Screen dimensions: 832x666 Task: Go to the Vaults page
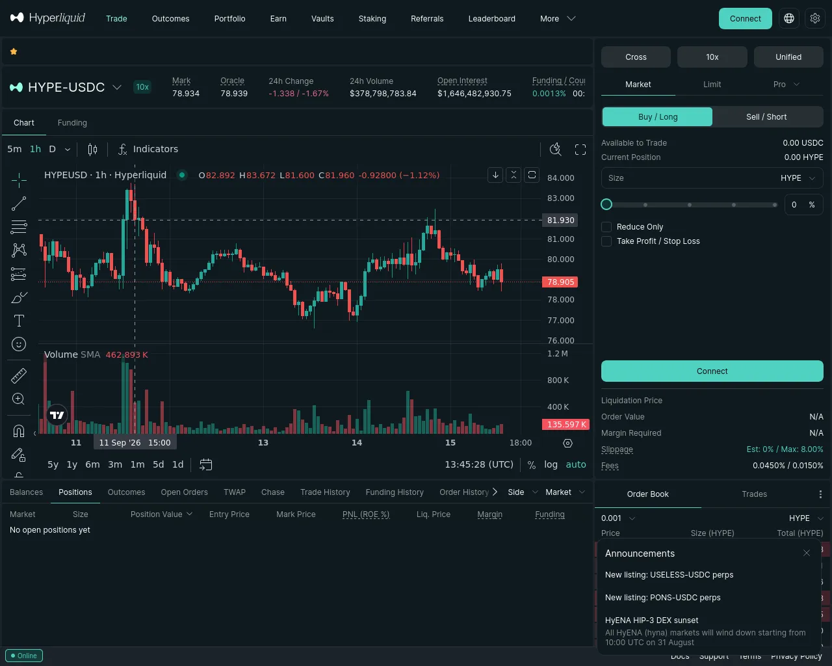[x=322, y=18]
